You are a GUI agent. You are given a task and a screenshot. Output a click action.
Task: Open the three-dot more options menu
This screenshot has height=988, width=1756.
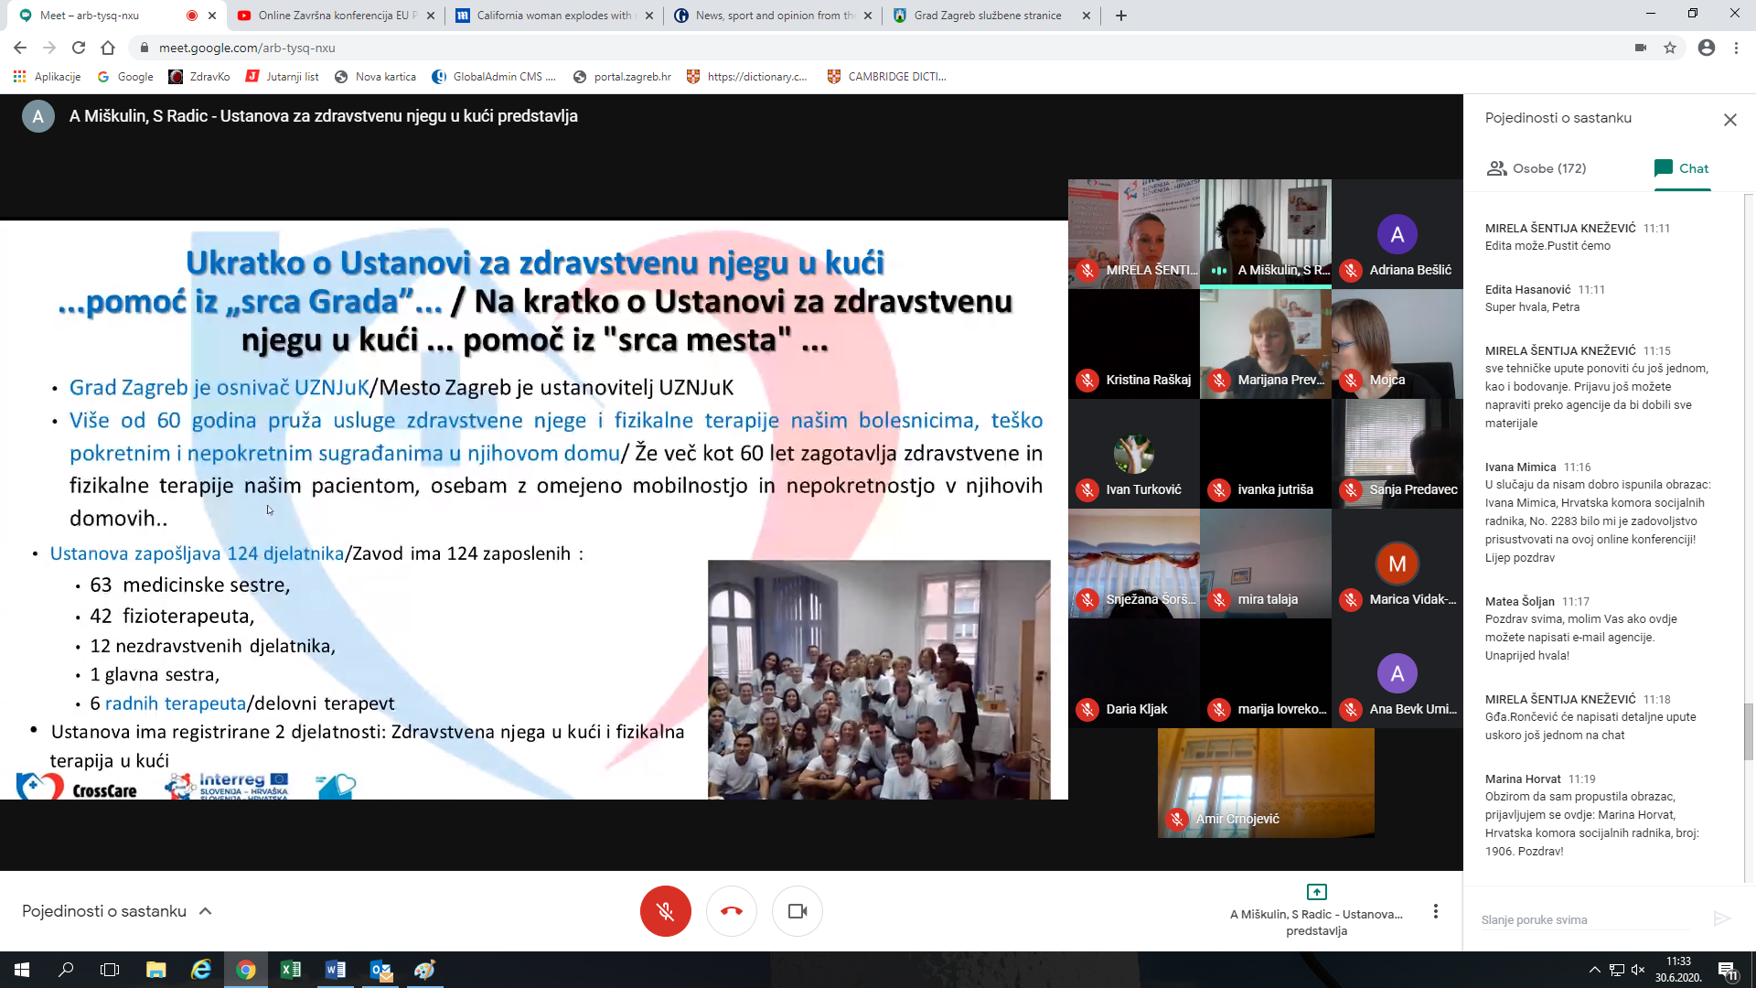[1435, 911]
